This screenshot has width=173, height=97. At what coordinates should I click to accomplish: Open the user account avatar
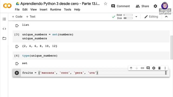(165, 5)
